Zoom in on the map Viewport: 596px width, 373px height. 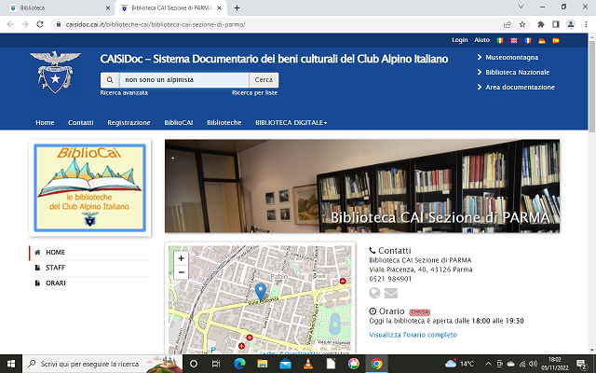point(181,258)
